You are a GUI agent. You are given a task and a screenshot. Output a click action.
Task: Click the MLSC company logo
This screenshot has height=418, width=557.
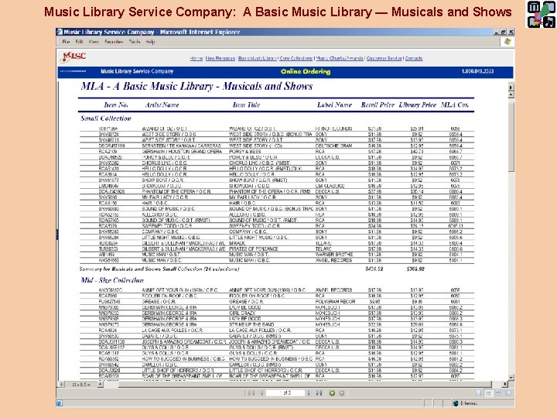tap(73, 57)
